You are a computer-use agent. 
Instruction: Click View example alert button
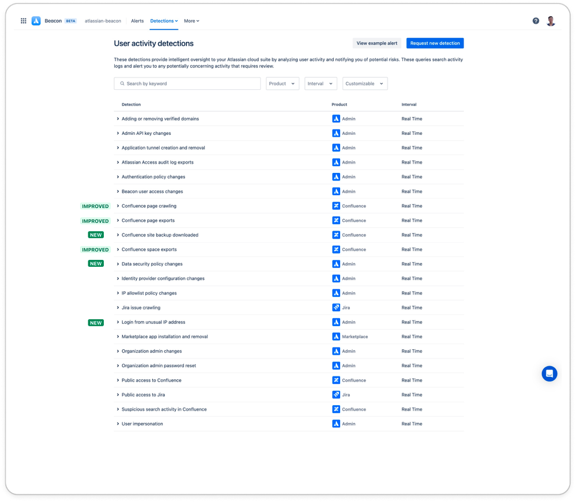pyautogui.click(x=377, y=43)
